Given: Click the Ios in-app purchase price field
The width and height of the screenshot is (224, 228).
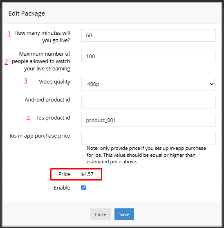Looking at the screenshot, I should (x=148, y=138).
